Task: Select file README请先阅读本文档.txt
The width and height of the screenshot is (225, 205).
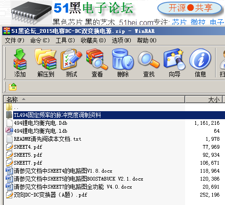Action: point(47,139)
